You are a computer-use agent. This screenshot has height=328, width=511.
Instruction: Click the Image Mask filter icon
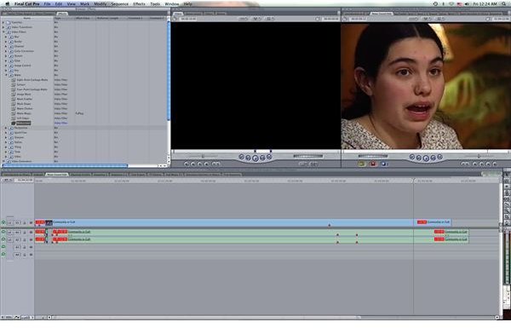tap(14, 95)
